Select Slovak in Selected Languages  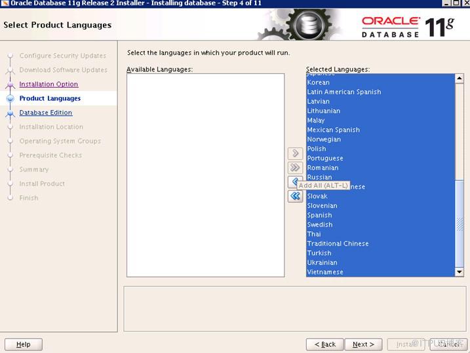tap(381, 196)
